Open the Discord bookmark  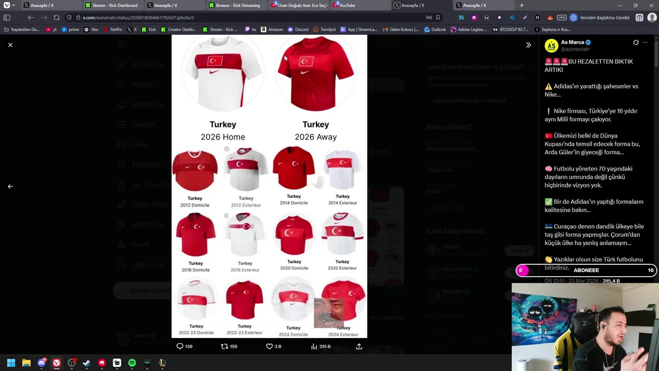[298, 29]
